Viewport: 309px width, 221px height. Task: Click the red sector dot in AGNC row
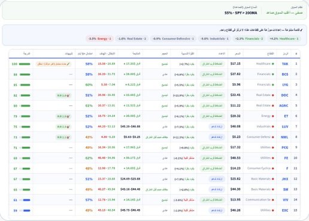273,105
